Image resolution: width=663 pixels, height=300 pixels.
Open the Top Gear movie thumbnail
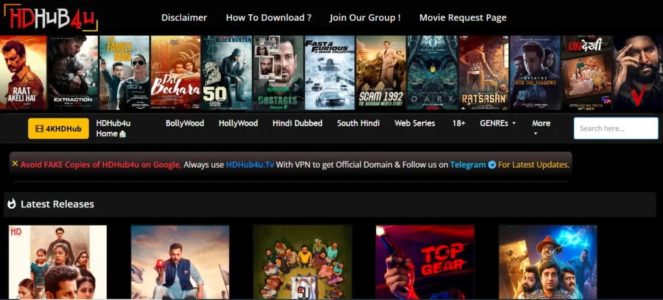click(425, 262)
